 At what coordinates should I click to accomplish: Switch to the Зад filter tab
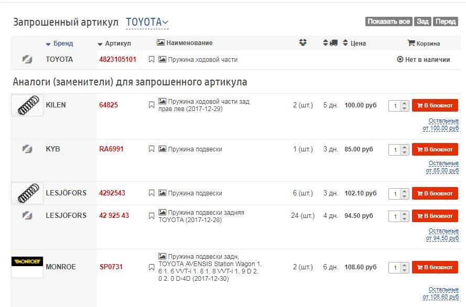423,21
